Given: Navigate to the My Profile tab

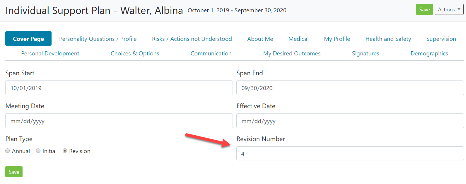Looking at the screenshot, I should 337,39.
